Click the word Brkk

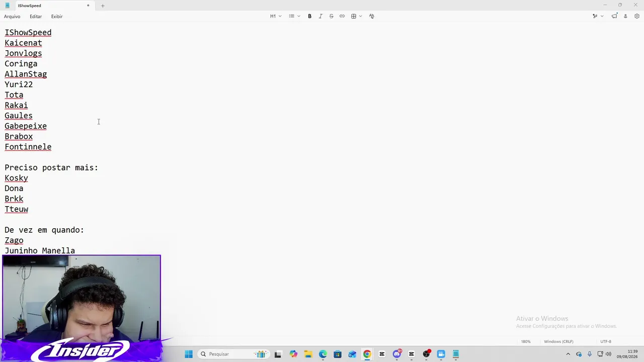coord(14,199)
